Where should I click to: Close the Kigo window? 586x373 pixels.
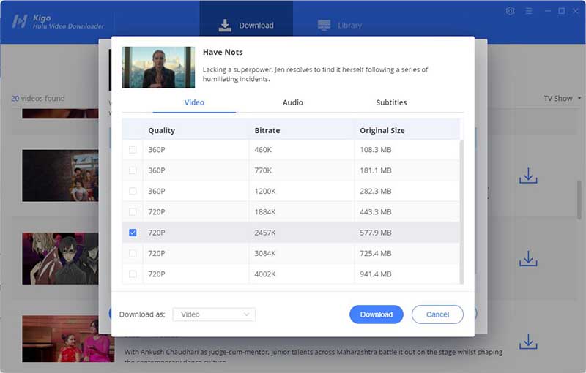coord(576,11)
